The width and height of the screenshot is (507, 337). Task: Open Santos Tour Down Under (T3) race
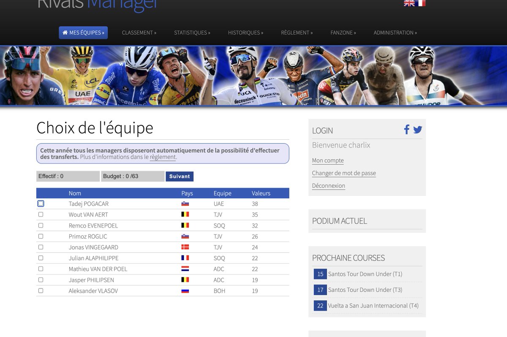[x=365, y=290]
